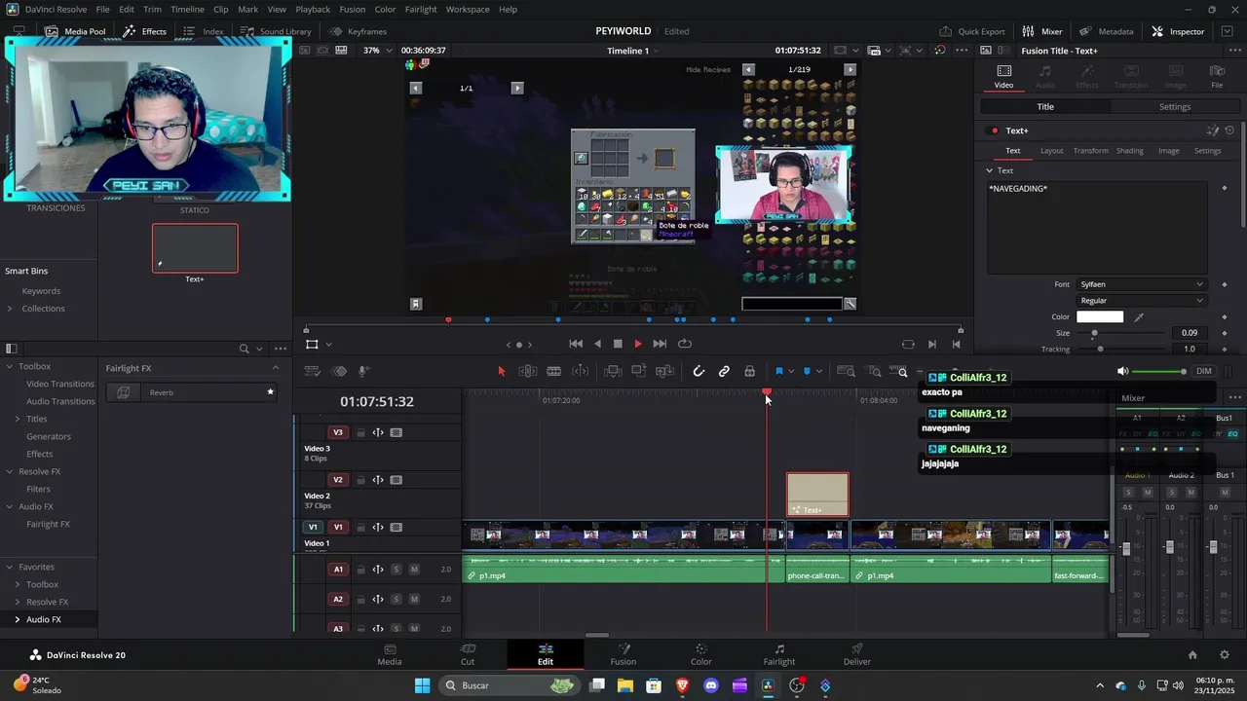This screenshot has height=701, width=1247.
Task: Activate the Blade Edit Mode tool
Action: tap(554, 371)
